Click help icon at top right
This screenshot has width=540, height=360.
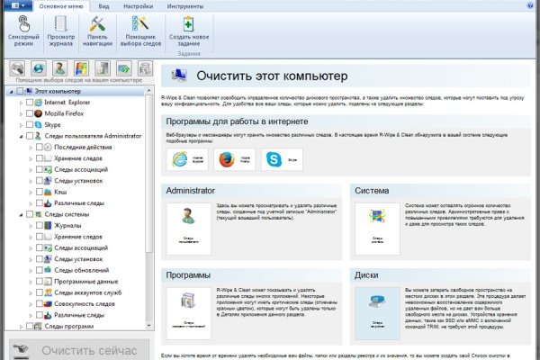[x=530, y=5]
